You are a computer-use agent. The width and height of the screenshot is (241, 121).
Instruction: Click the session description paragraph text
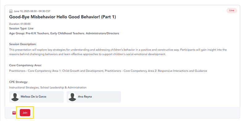pos(118,52)
